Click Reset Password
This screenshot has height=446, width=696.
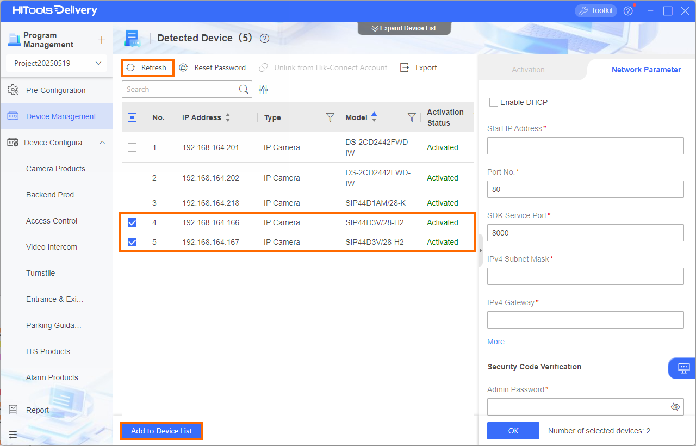pos(213,67)
